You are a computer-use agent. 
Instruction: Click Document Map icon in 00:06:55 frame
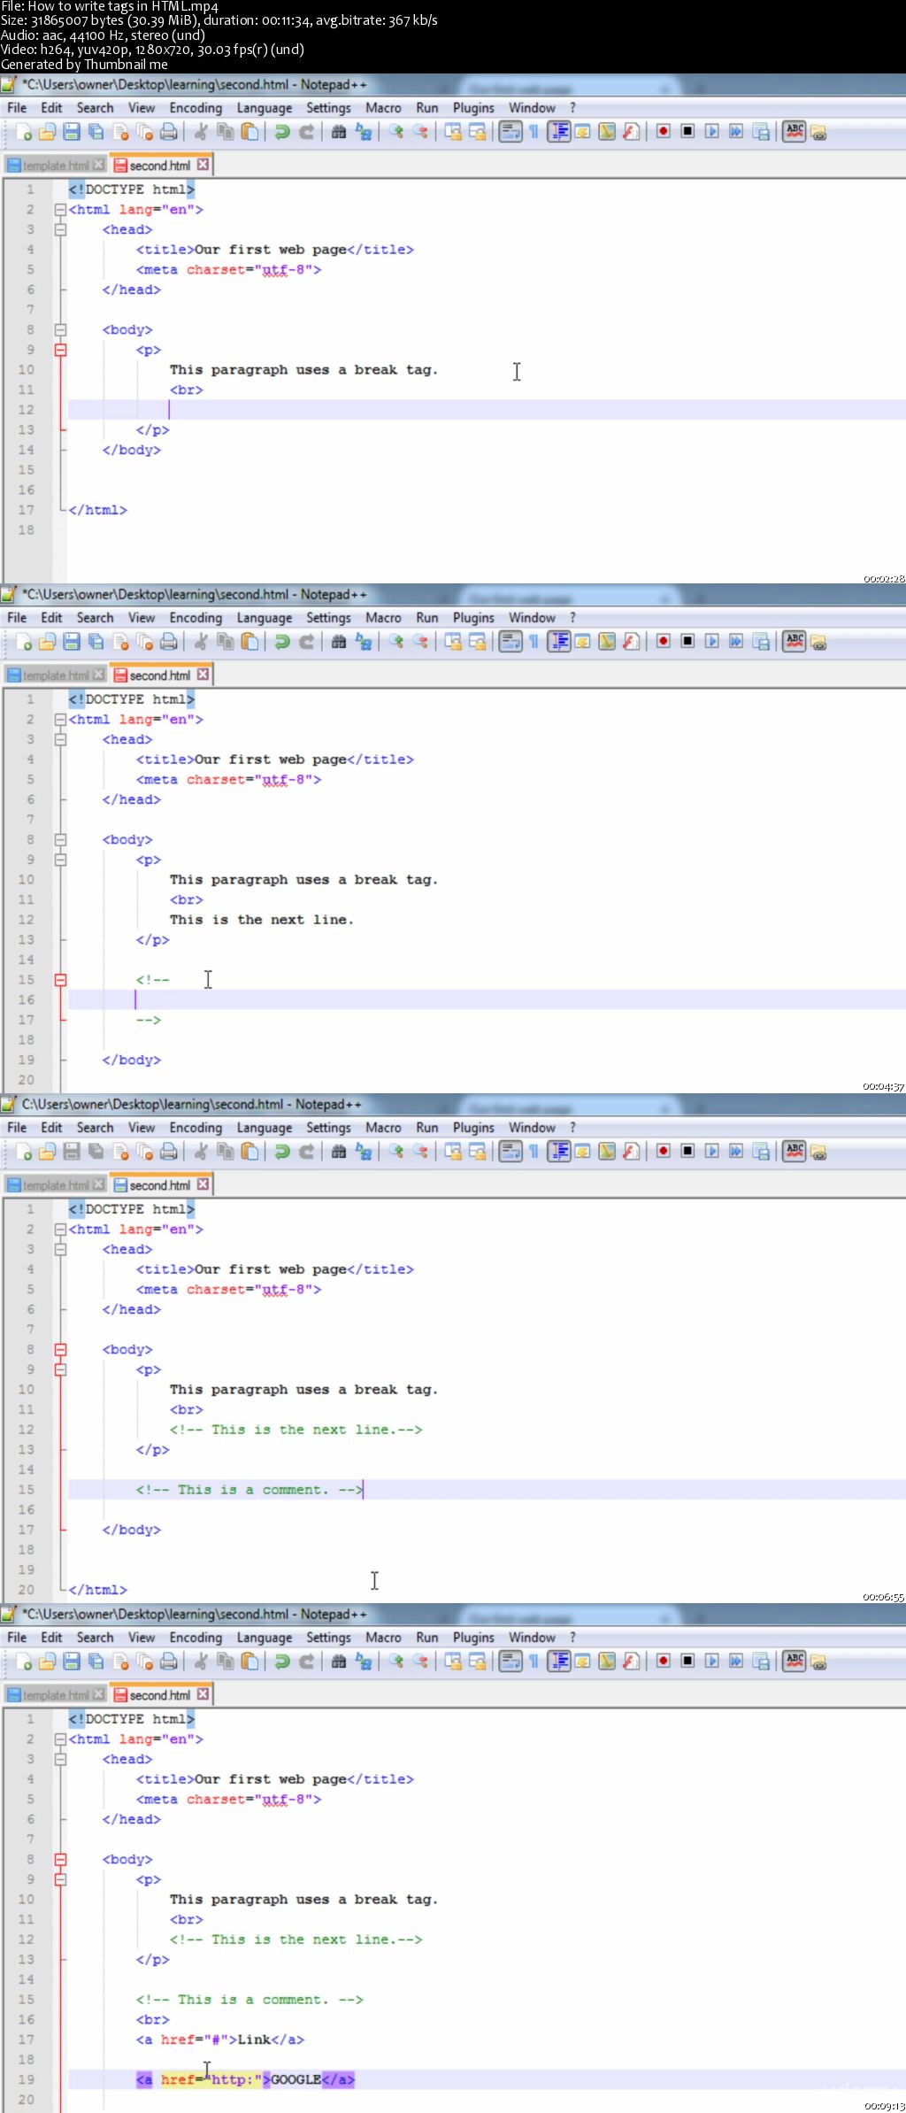pos(606,1152)
